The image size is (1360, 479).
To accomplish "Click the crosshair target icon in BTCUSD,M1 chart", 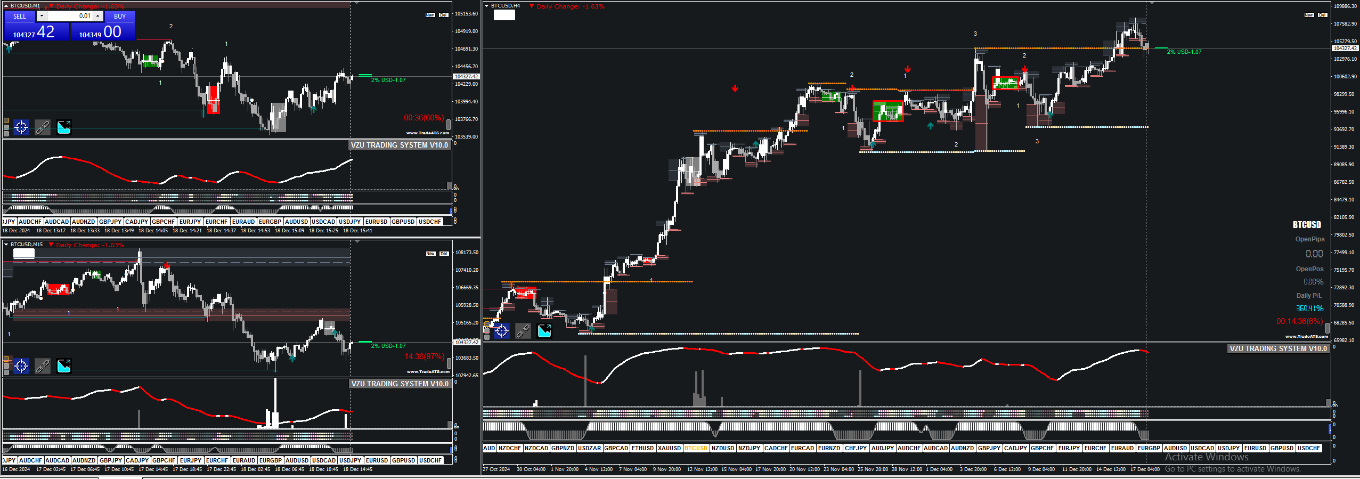I will click(21, 127).
